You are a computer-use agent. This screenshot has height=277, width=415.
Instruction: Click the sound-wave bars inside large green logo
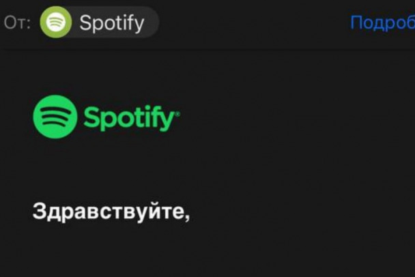pos(55,117)
